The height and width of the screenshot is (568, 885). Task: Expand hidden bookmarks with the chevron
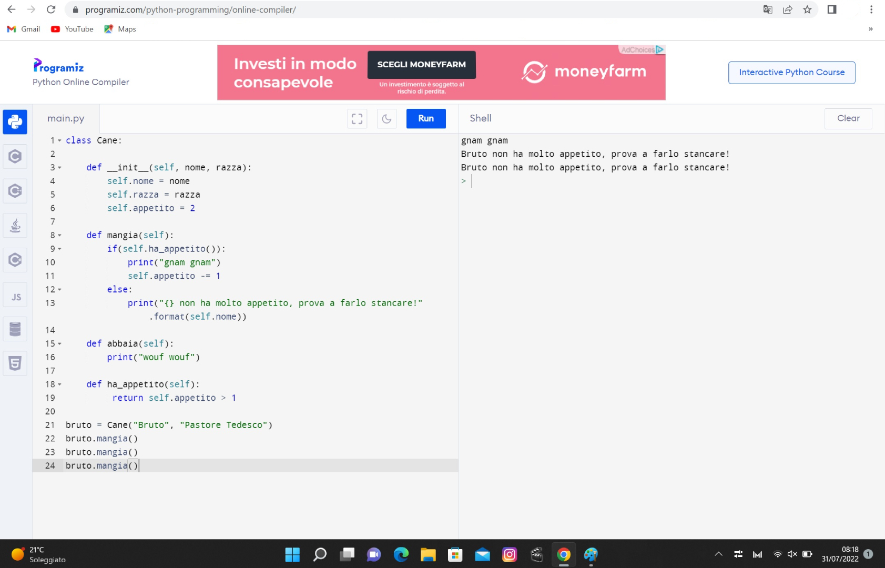[x=870, y=29]
